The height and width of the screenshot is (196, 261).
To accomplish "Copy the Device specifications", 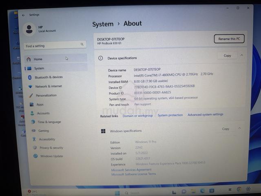I will tap(227, 56).
